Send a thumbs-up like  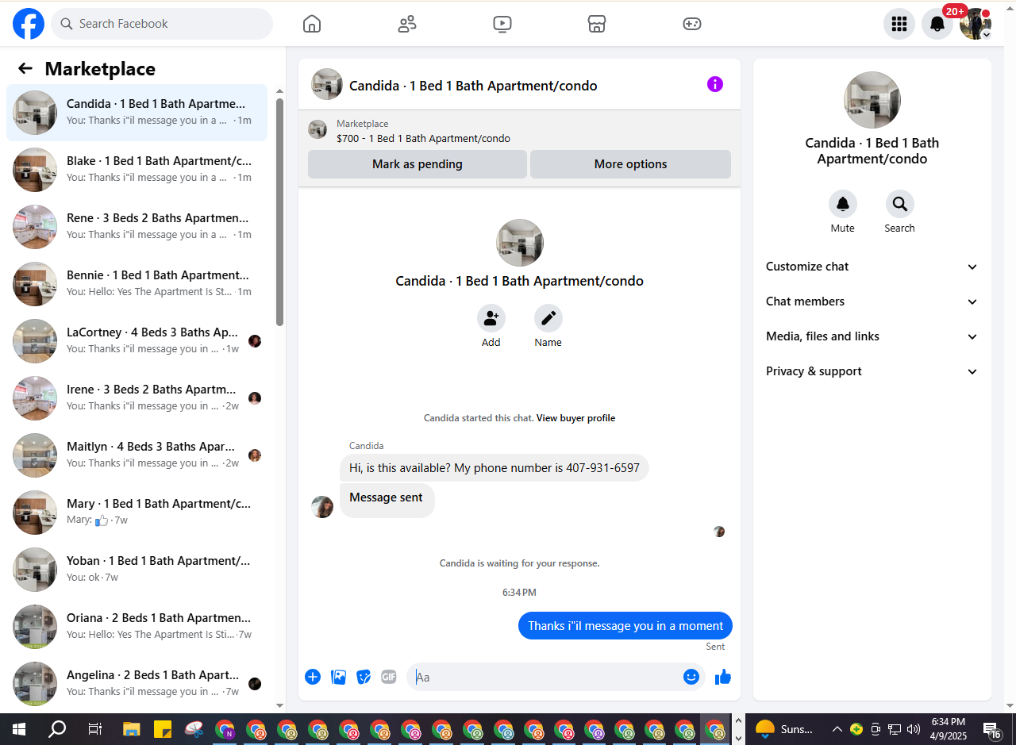(723, 677)
